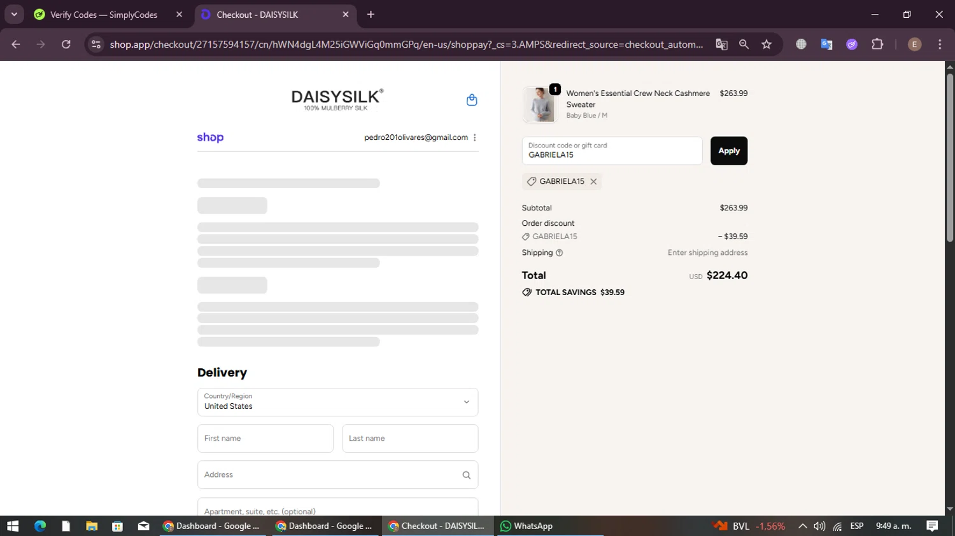Remove the GABRIELA15 discount code tag
This screenshot has height=536, width=955.
click(593, 181)
